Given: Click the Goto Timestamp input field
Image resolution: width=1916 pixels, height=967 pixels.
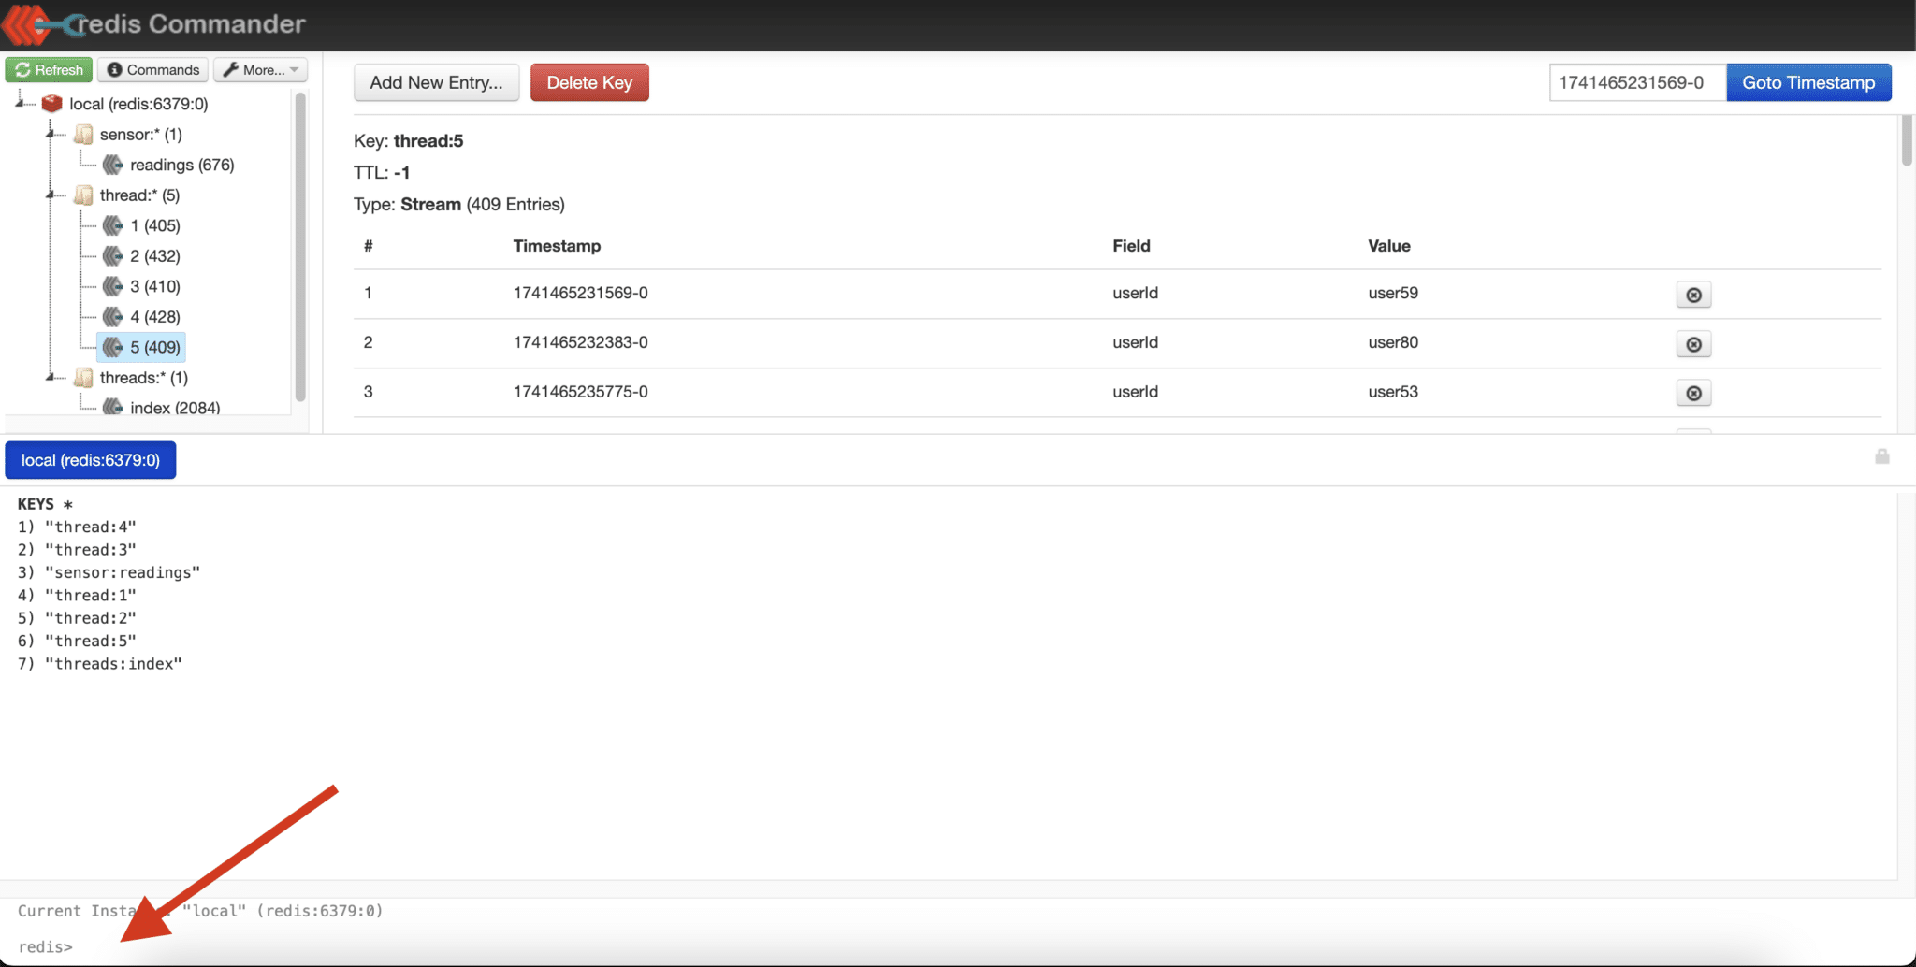Looking at the screenshot, I should click(x=1636, y=82).
